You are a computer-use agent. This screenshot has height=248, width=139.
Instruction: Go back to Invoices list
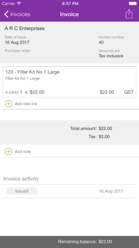tap(17, 14)
